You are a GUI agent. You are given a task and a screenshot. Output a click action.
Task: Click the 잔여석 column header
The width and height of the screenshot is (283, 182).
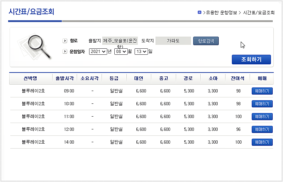[238, 79]
